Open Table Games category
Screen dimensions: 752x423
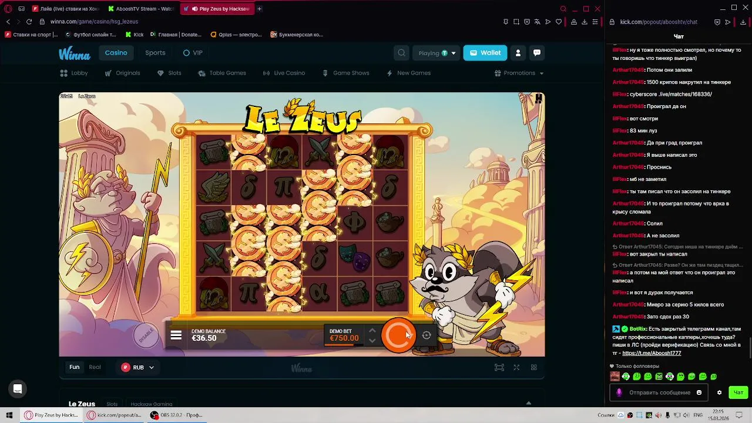(x=222, y=73)
